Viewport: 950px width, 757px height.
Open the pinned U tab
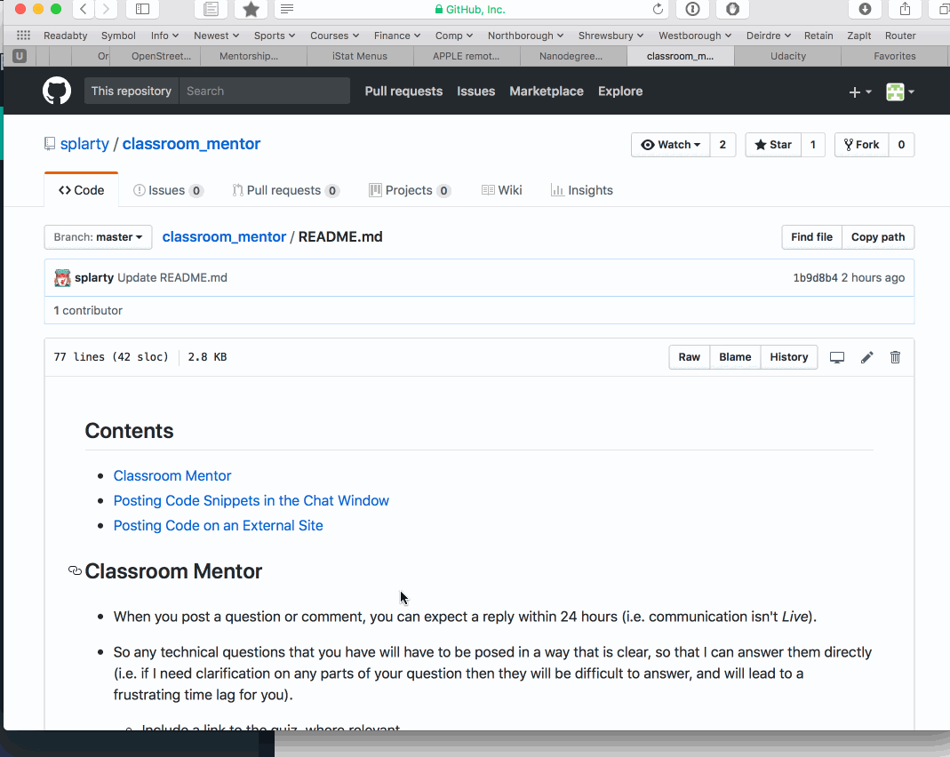[x=20, y=56]
